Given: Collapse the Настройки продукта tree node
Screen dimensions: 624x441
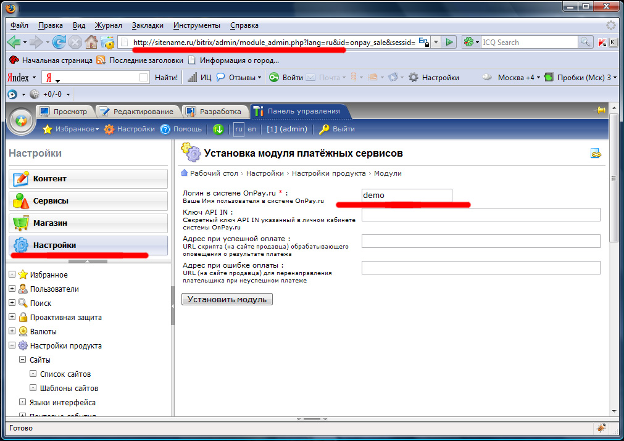Looking at the screenshot, I should click(x=12, y=345).
